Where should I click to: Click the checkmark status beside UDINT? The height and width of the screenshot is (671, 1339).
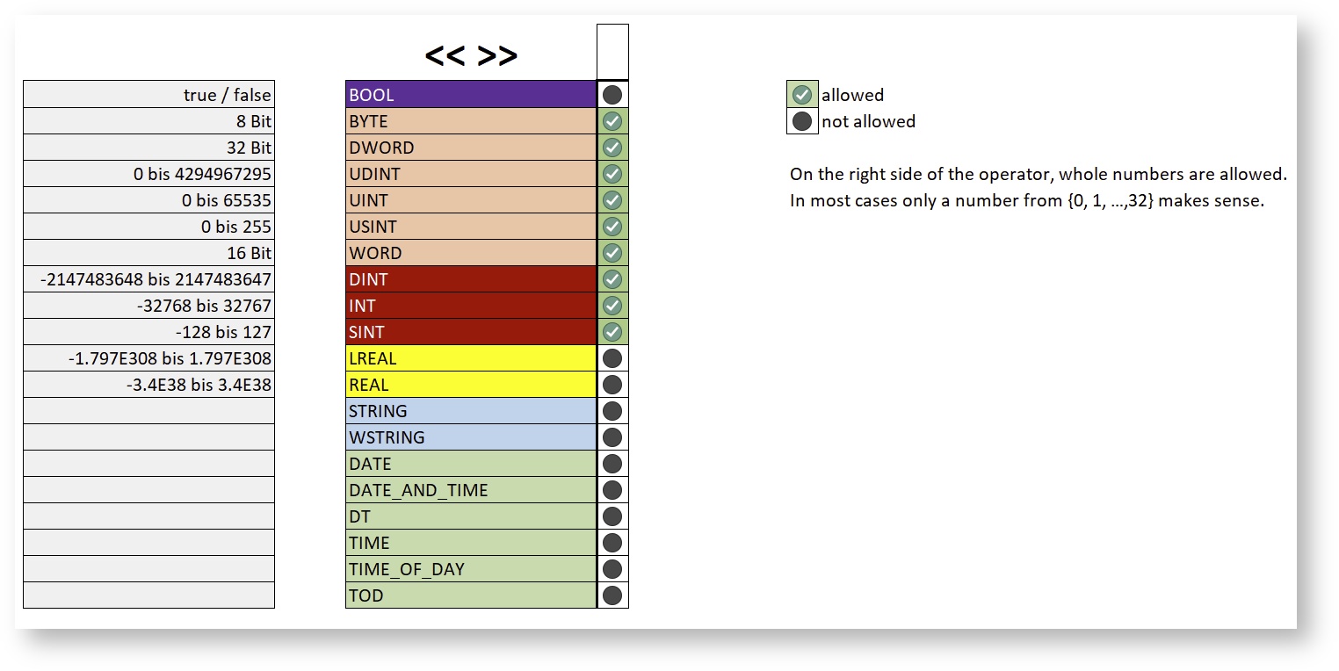(x=612, y=174)
